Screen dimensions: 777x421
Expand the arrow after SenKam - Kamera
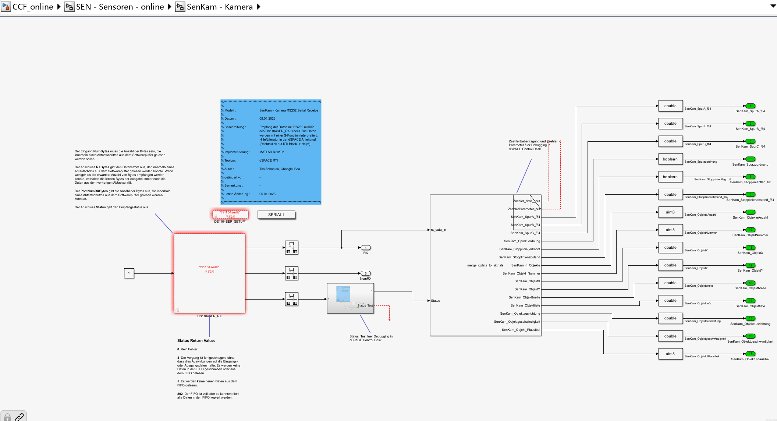coord(259,7)
